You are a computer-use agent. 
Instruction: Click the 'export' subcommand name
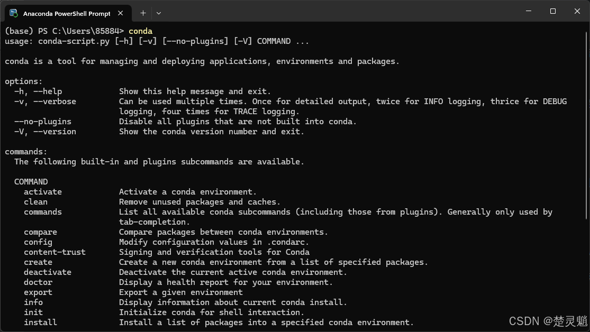click(38, 292)
